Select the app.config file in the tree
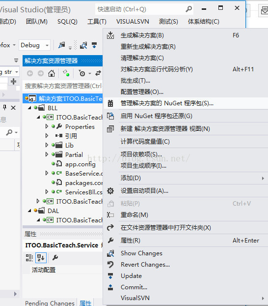Image resolution: width=268 pixels, height=306 pixels. coord(80,164)
